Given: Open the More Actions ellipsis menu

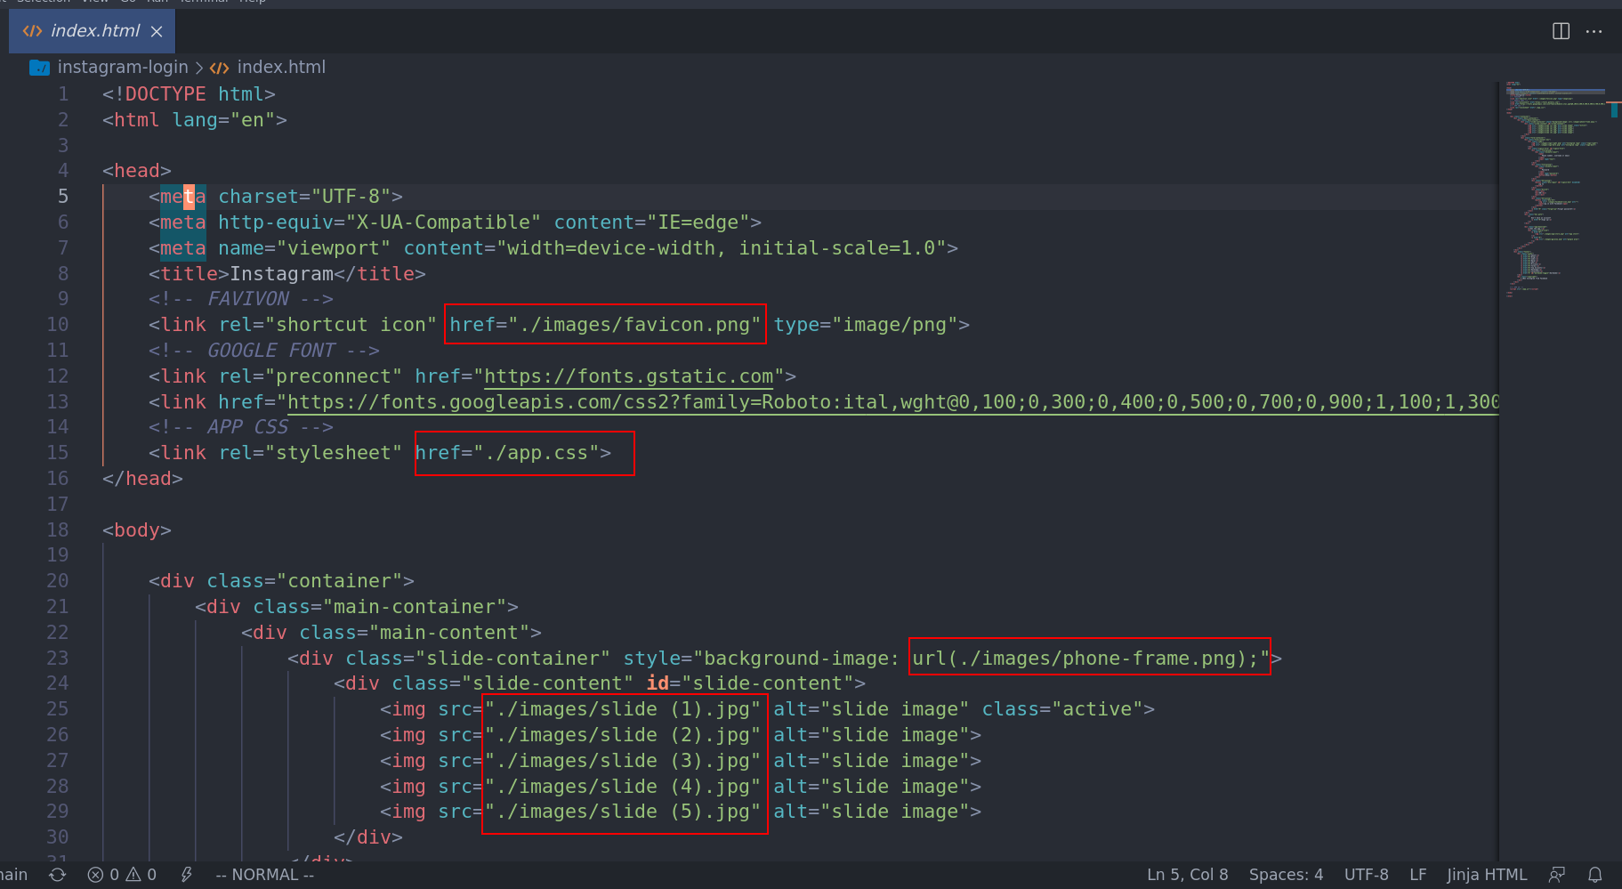Looking at the screenshot, I should click(x=1594, y=31).
